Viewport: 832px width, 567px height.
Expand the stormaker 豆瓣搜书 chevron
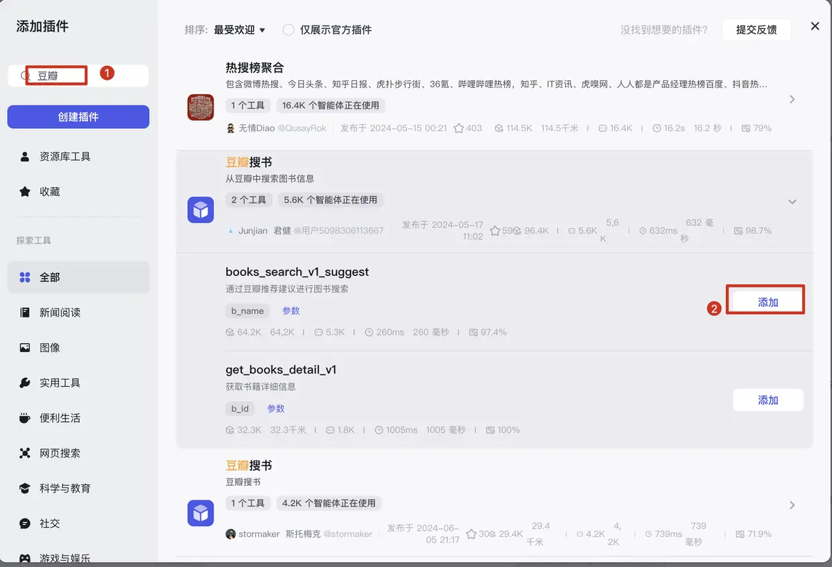tap(792, 505)
